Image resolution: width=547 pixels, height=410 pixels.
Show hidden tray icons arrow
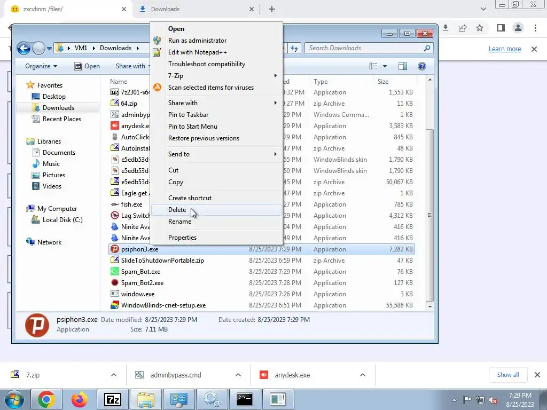click(x=454, y=400)
